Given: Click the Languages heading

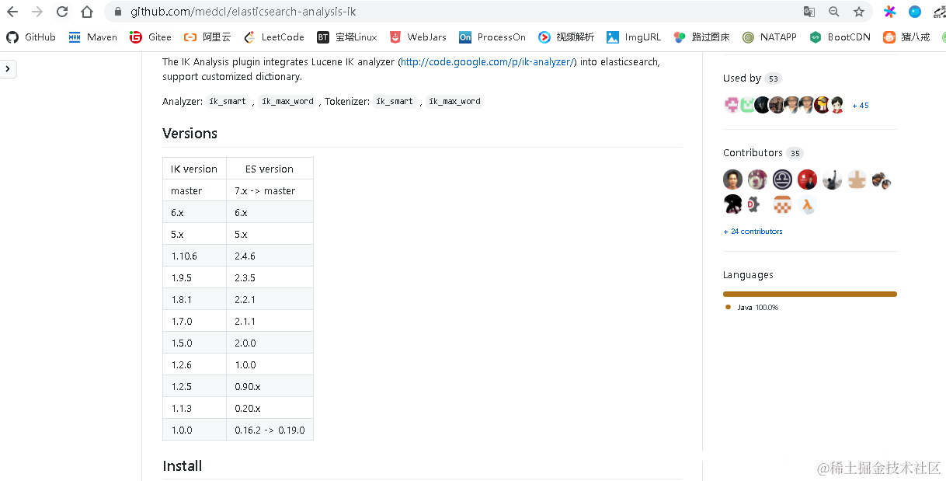Looking at the screenshot, I should coord(748,275).
